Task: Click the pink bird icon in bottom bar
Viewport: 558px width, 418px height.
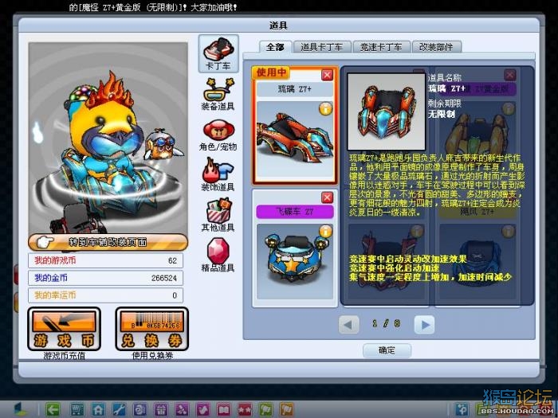Action: click(x=202, y=410)
